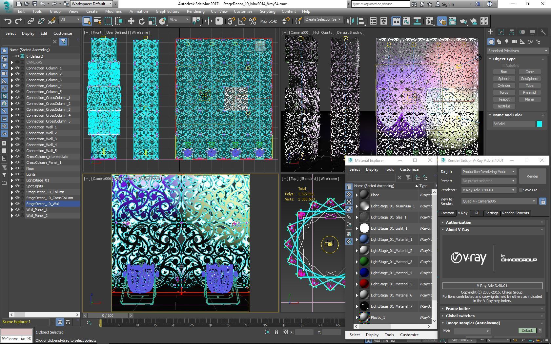Open the Modify command panel tab

point(501,32)
